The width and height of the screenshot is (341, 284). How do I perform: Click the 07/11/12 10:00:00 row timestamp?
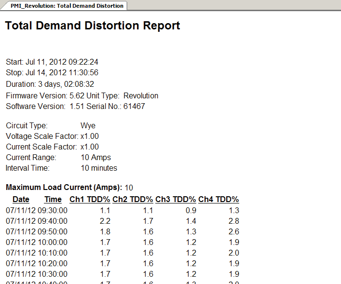(37, 243)
